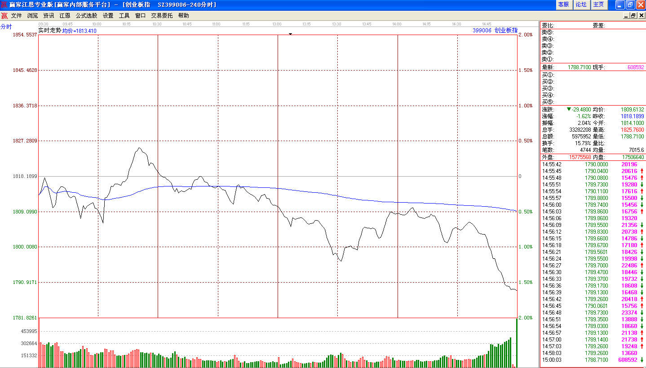Open the 江恩 menu
The width and height of the screenshot is (646, 368).
tap(65, 15)
